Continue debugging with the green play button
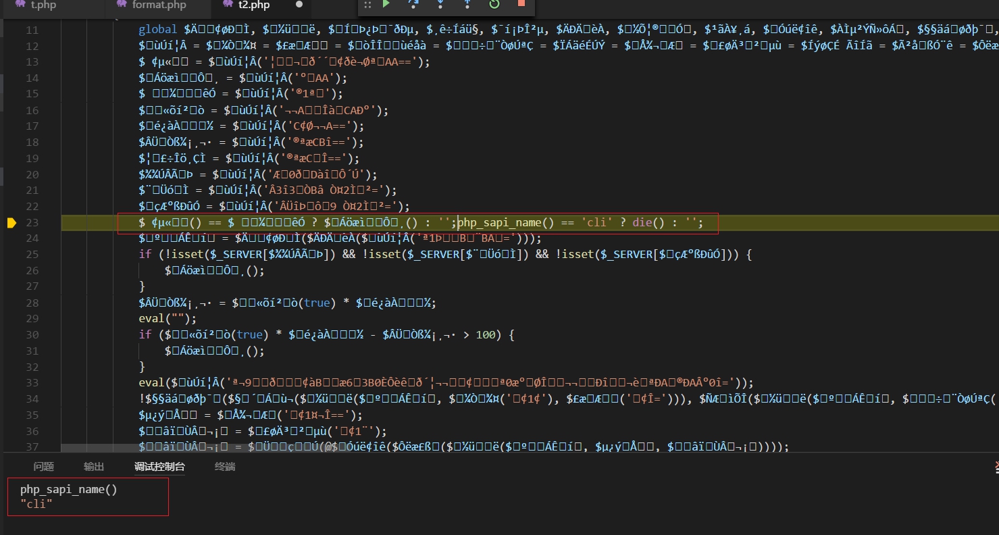 click(x=386, y=4)
